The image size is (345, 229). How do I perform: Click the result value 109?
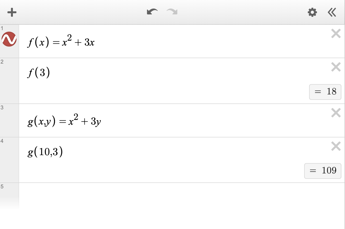coord(323,171)
